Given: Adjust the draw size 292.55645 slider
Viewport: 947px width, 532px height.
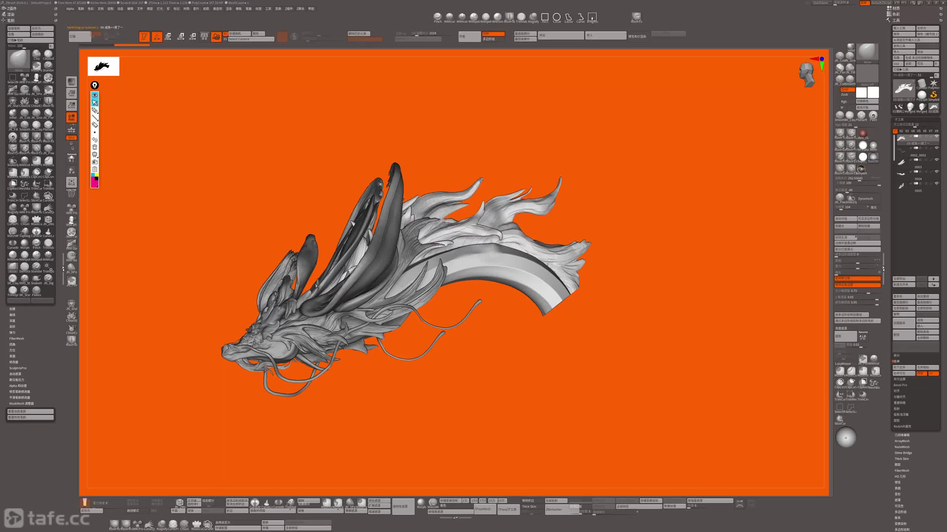Looking at the screenshot, I should coord(857,178).
